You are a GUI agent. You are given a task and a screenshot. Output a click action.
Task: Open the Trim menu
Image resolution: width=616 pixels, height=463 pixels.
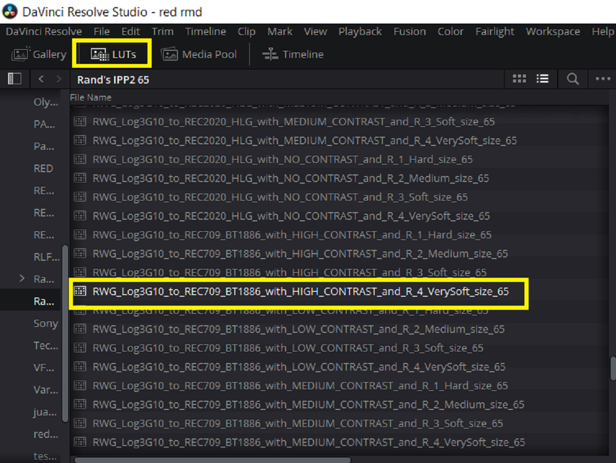pyautogui.click(x=163, y=31)
